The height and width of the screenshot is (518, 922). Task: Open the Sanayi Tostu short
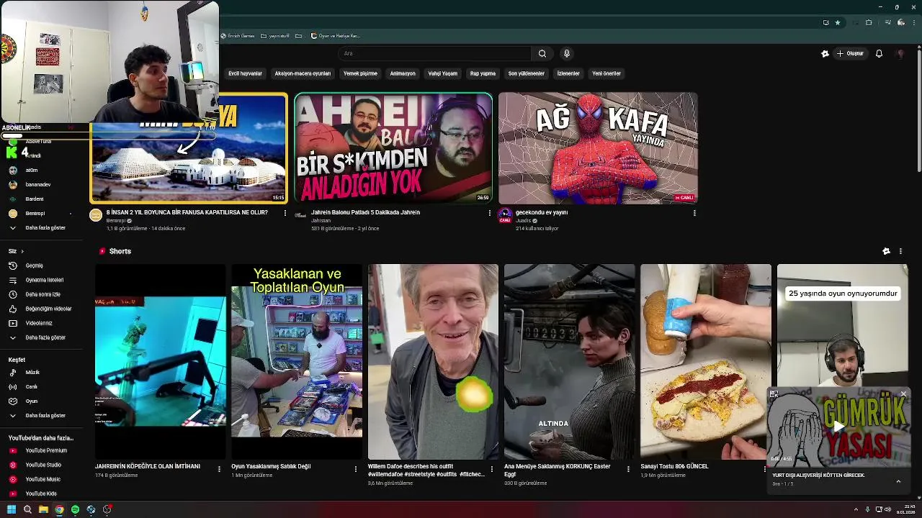pos(705,361)
